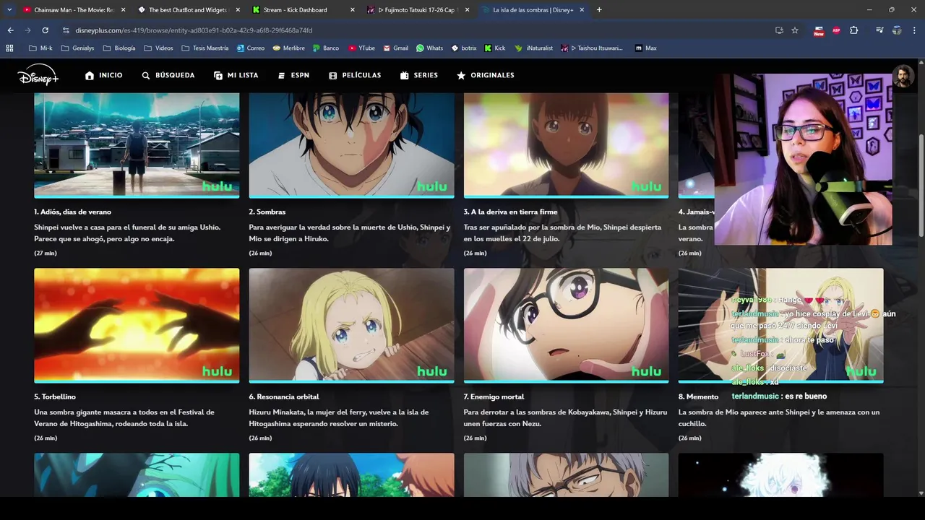Click the title '5. Torbellino'
Image resolution: width=925 pixels, height=520 pixels.
(55, 396)
